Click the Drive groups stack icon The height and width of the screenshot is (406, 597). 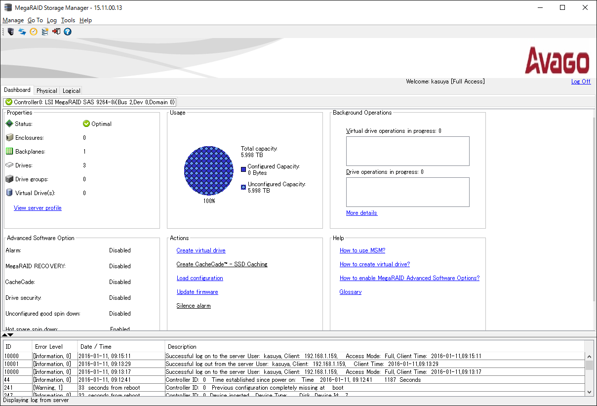click(x=9, y=179)
